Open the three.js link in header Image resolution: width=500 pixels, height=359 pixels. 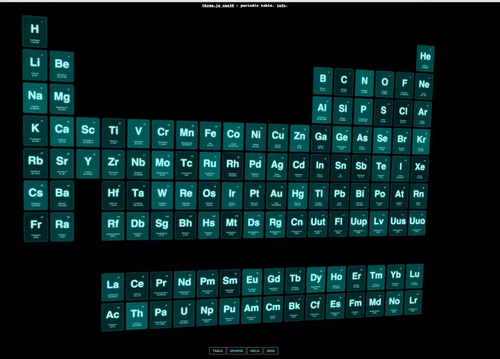click(x=211, y=5)
